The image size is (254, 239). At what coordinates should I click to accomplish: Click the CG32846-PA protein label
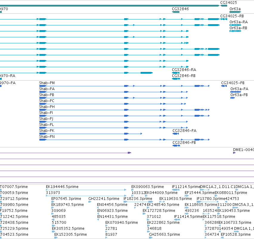tap(184, 131)
